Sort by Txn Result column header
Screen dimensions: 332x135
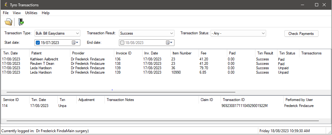point(266,53)
